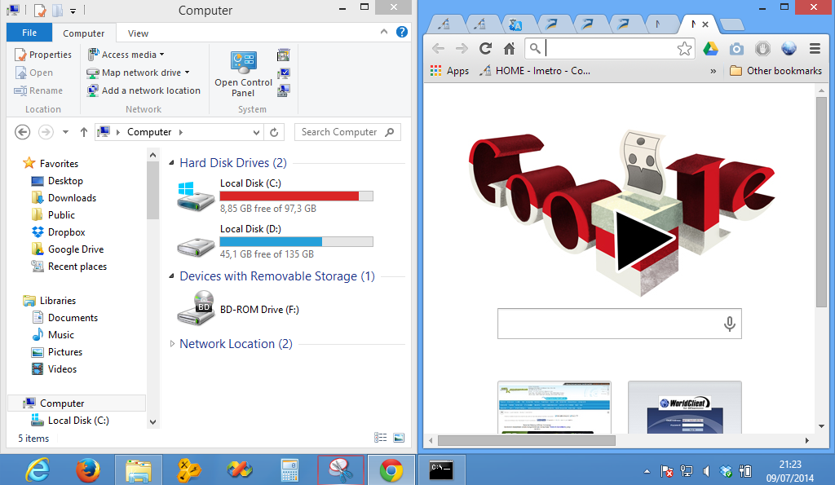Click the Google Drive extension icon
This screenshot has height=485, width=835.
[710, 49]
